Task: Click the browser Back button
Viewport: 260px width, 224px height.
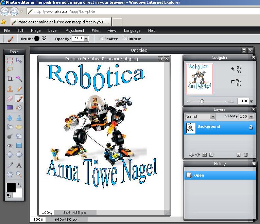Action: (x=4, y=12)
